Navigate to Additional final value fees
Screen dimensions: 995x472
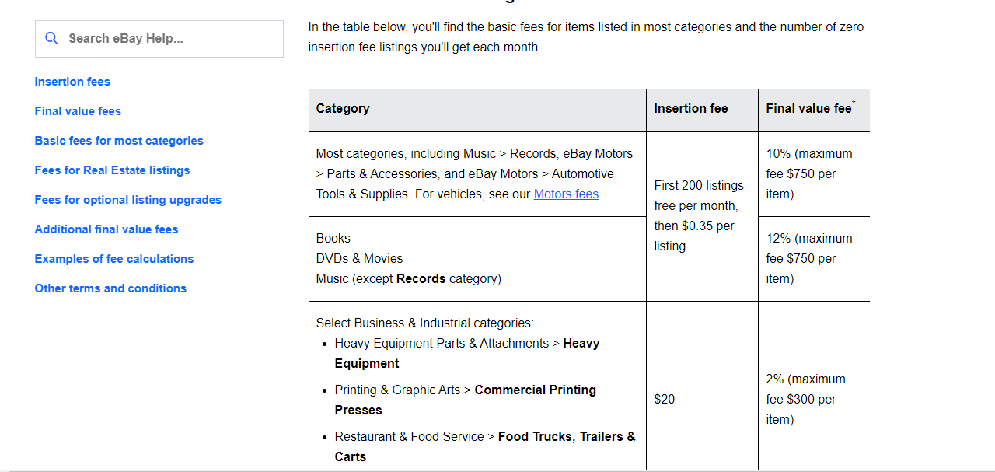[106, 229]
